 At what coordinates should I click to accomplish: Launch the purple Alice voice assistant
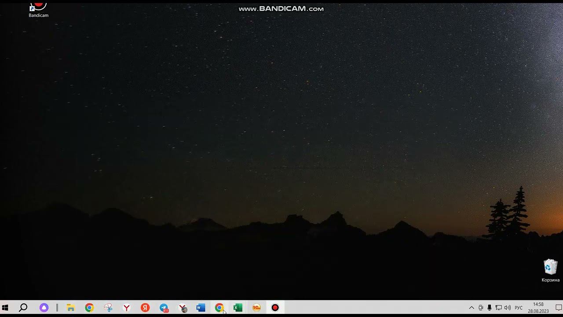coord(44,308)
